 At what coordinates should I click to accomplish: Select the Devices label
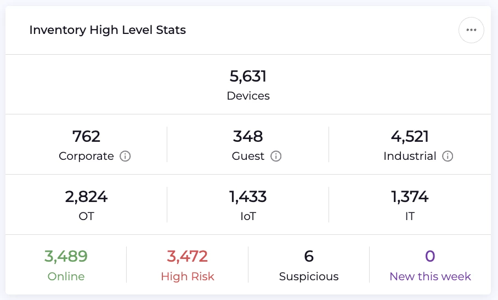point(248,96)
